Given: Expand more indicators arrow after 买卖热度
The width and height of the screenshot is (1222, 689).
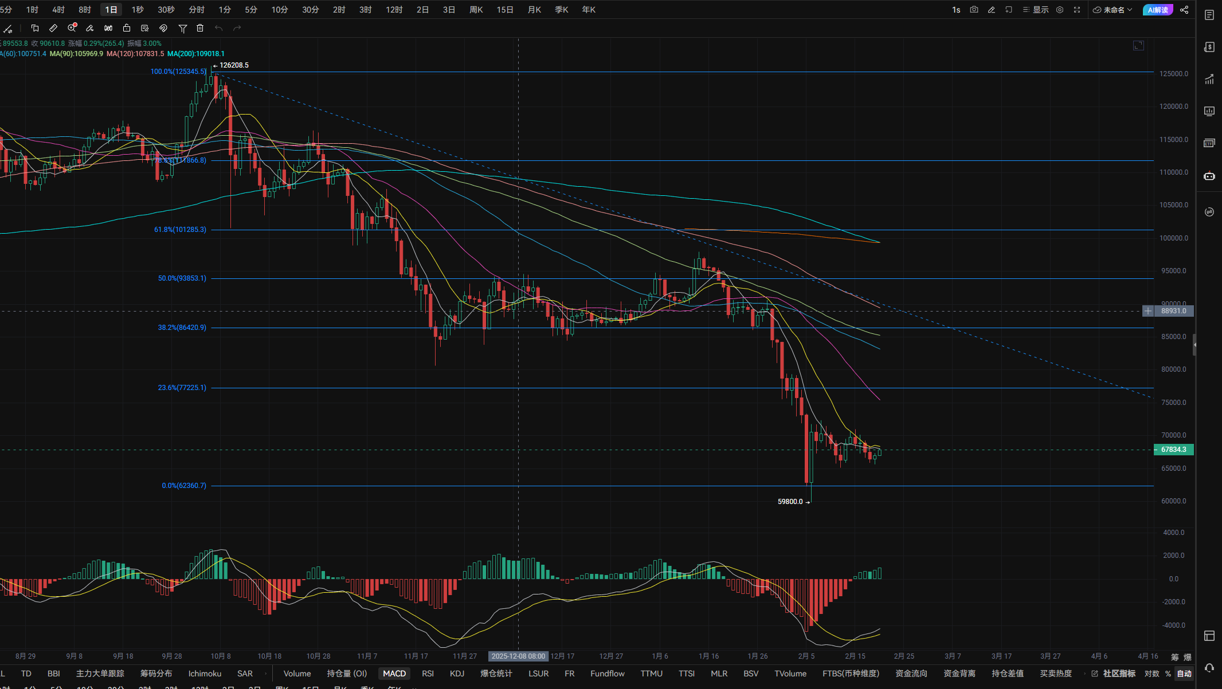Looking at the screenshot, I should click(x=1084, y=674).
